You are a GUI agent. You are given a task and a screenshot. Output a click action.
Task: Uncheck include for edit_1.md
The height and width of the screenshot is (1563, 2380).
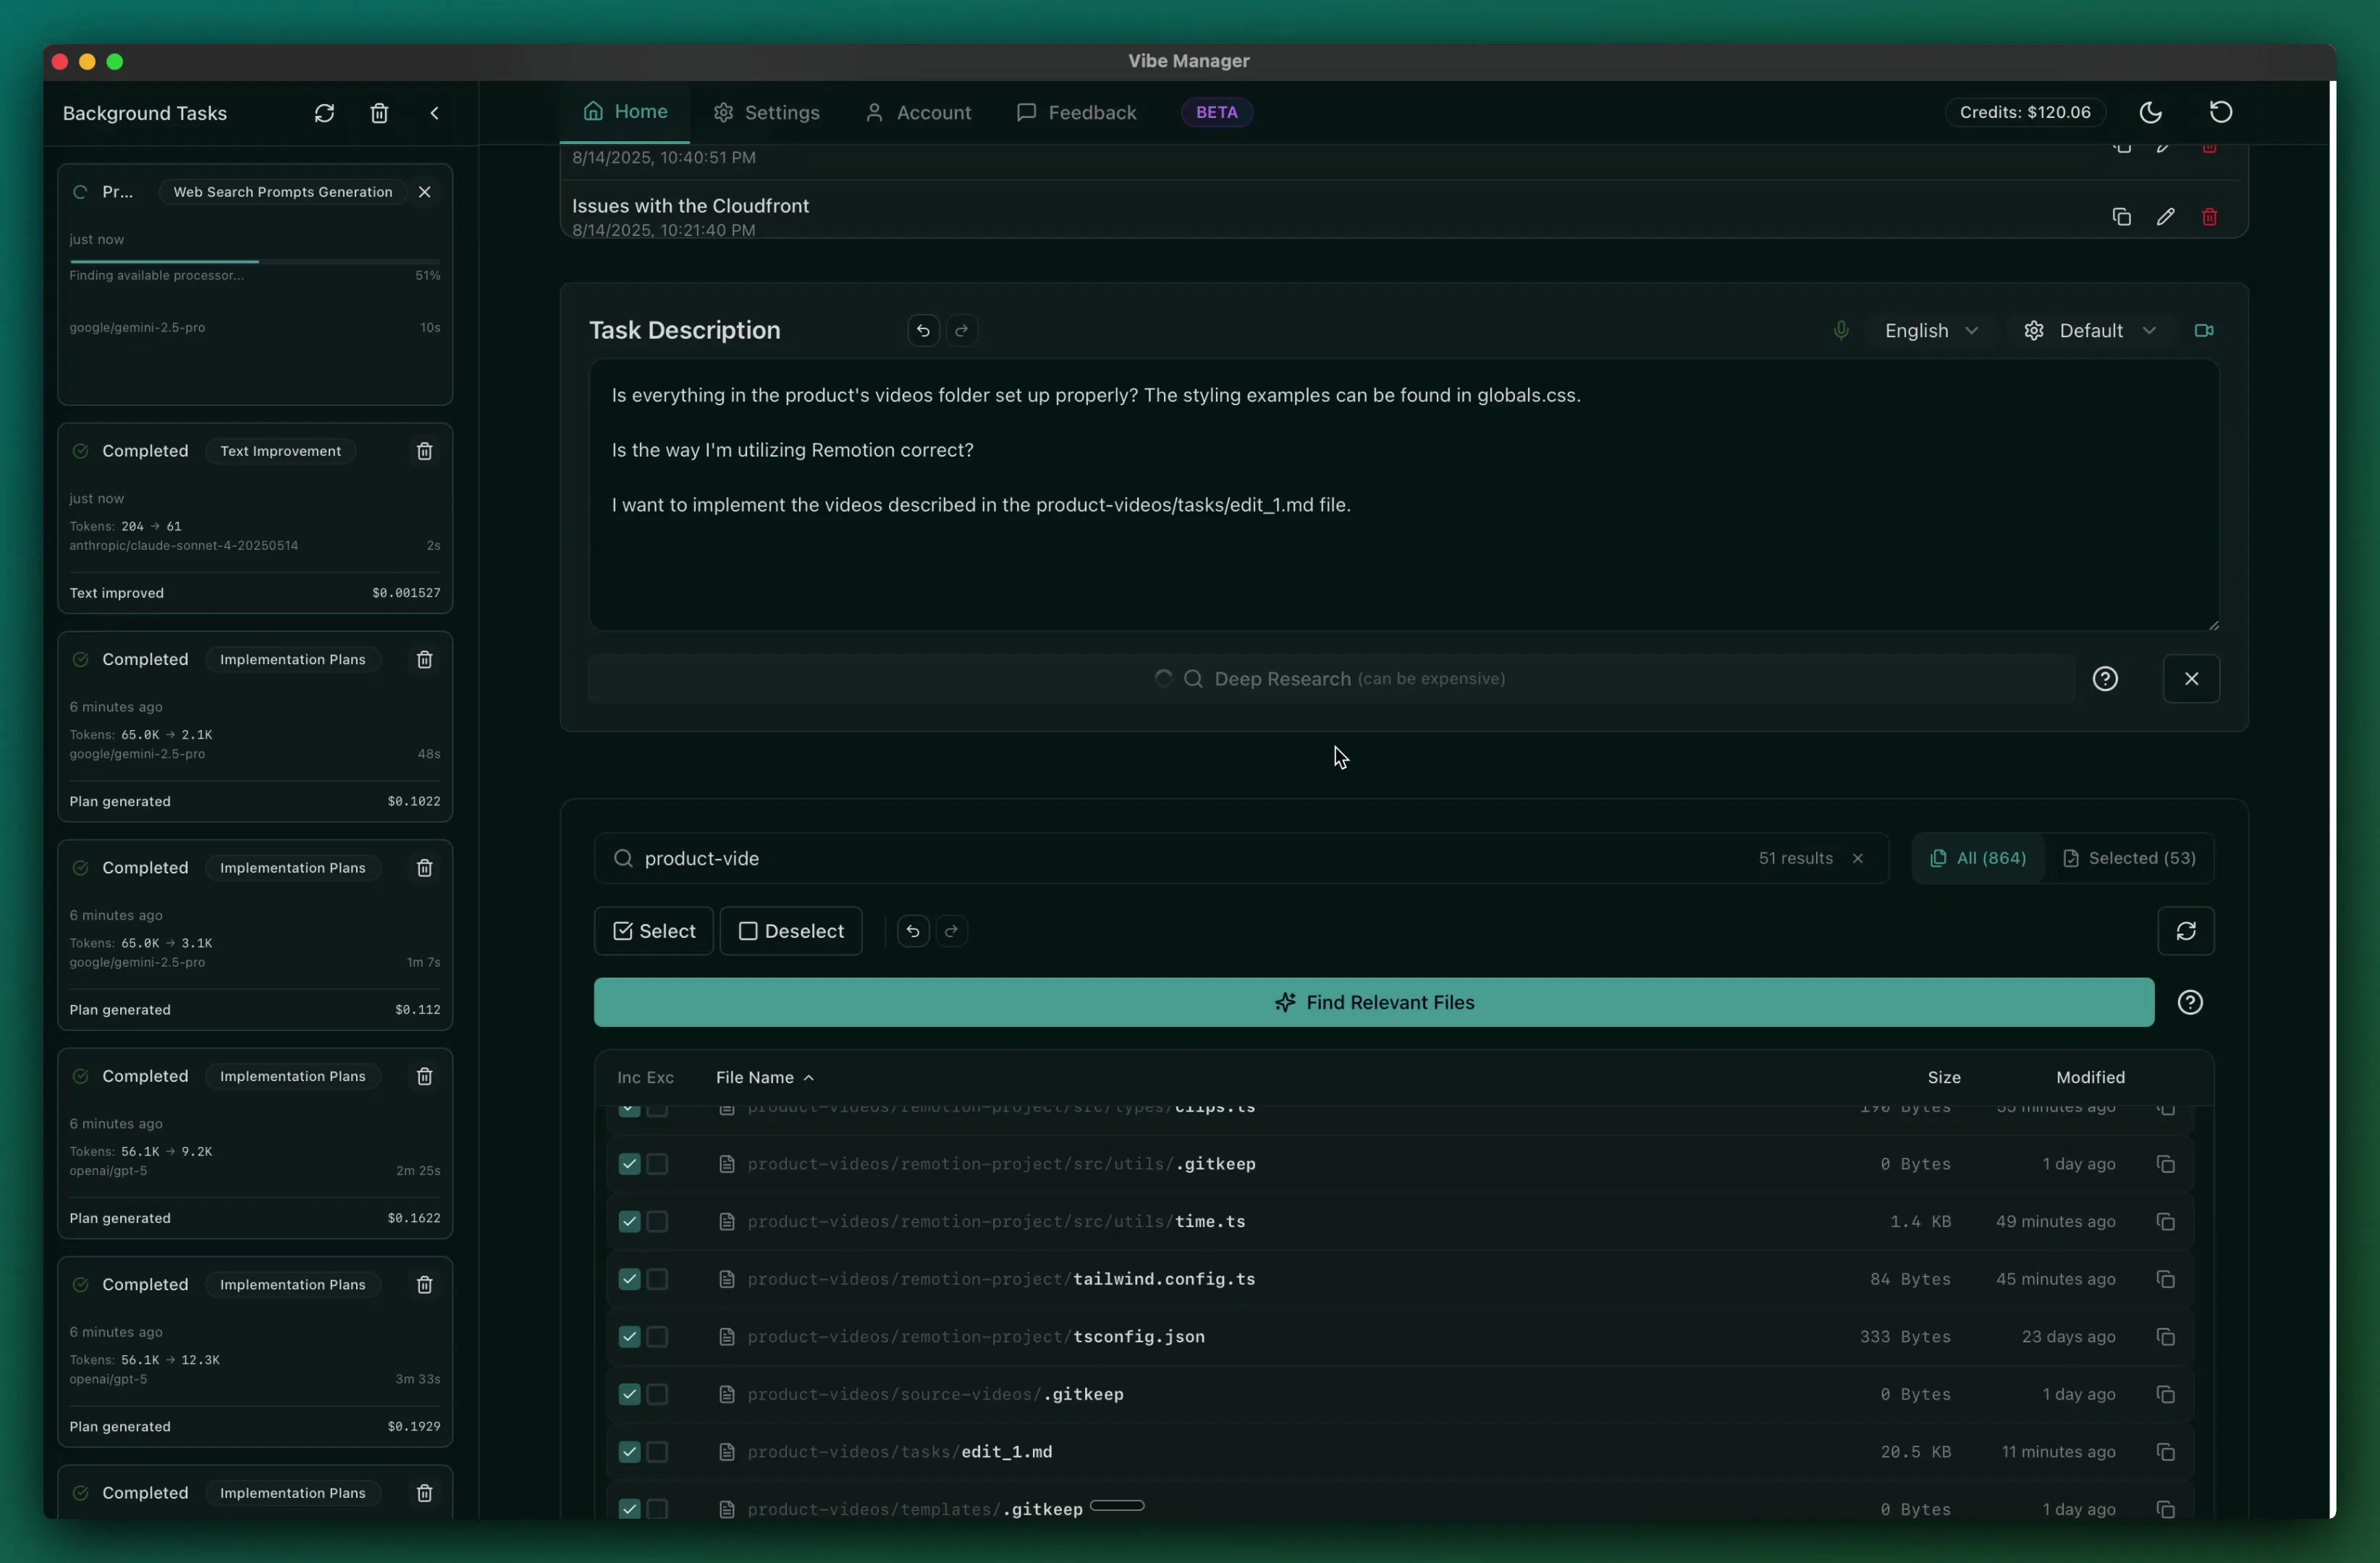[629, 1453]
